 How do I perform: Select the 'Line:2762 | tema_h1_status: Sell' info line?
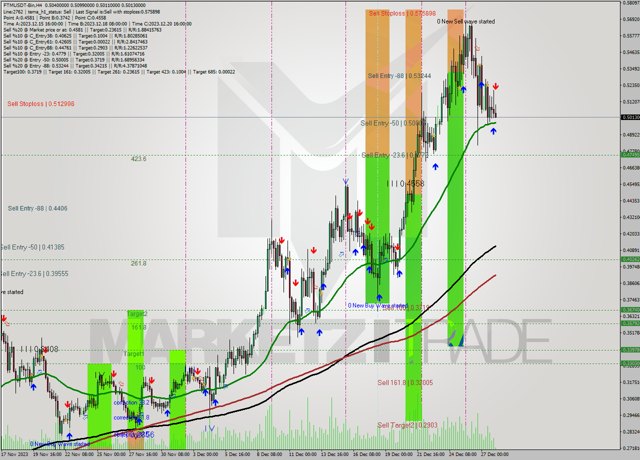tap(81, 11)
